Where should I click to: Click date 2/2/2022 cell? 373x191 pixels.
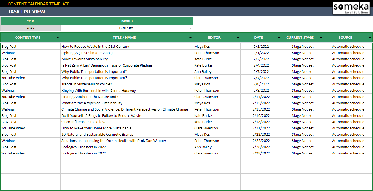click(x=261, y=59)
